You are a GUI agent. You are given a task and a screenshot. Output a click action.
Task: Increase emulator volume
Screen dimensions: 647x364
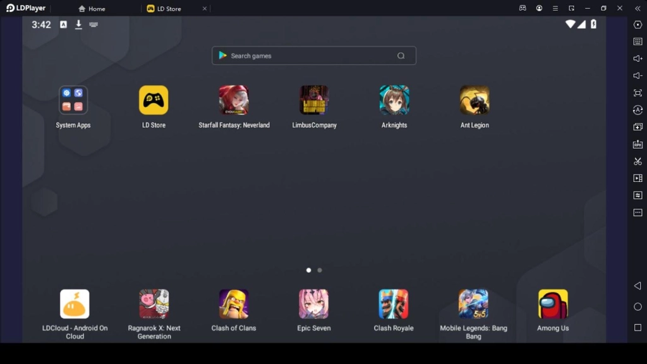pos(638,59)
